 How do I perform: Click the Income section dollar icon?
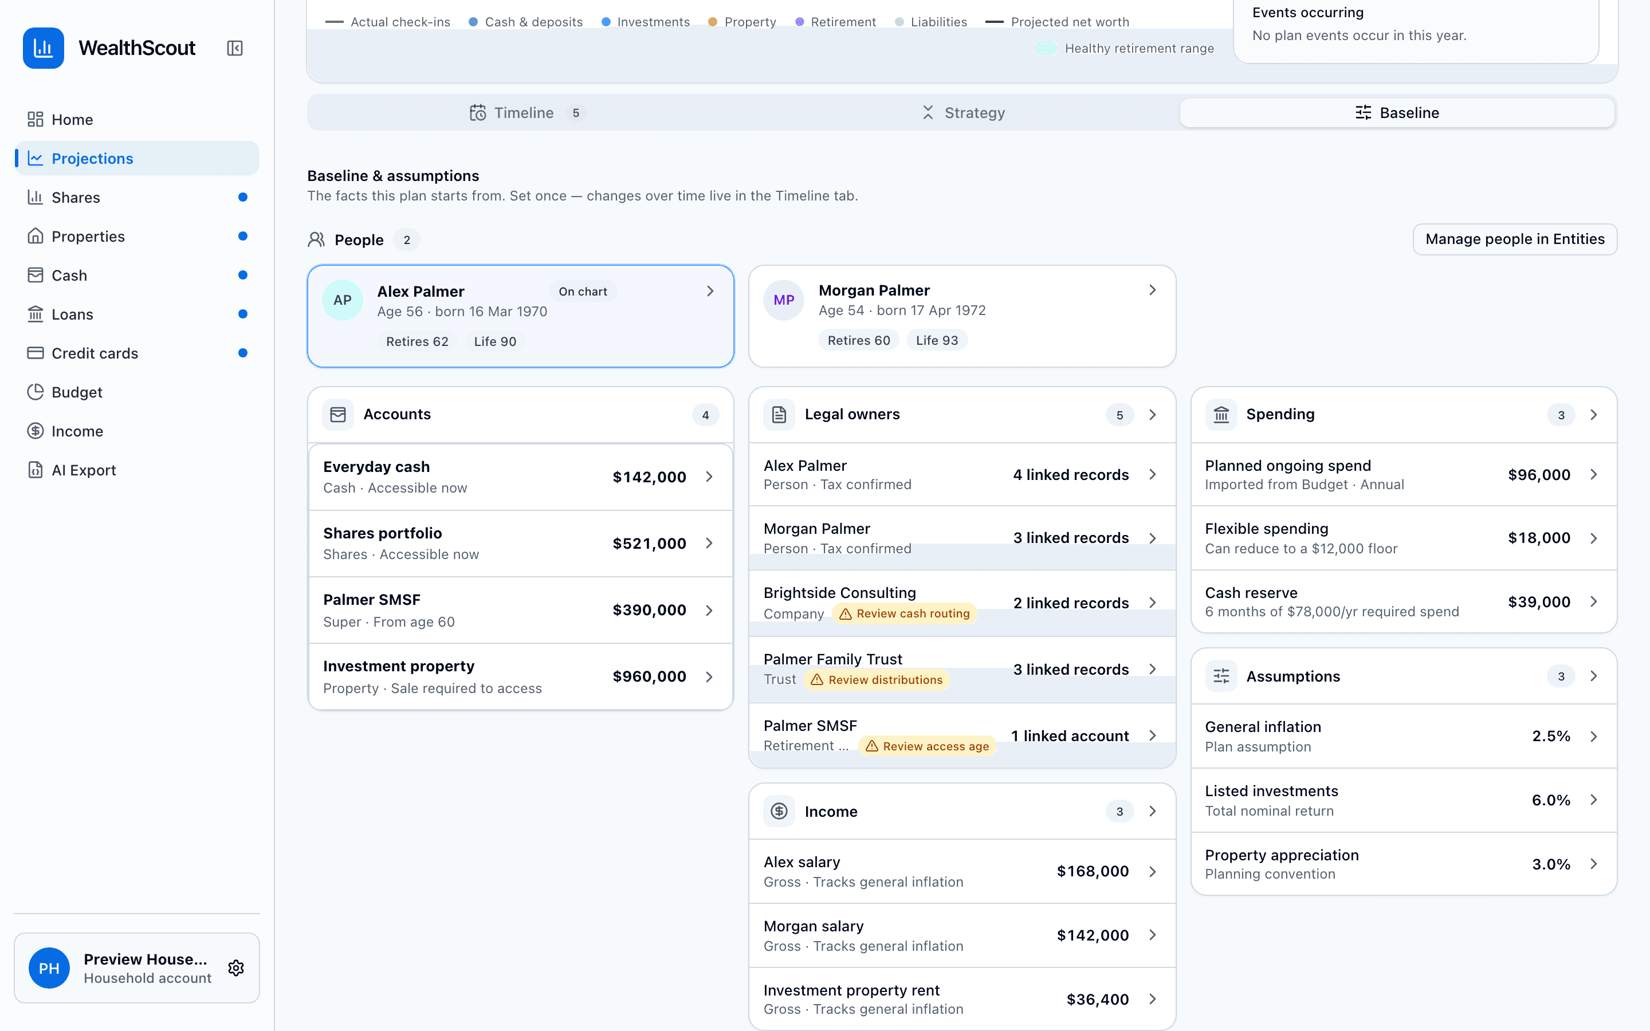[779, 810]
